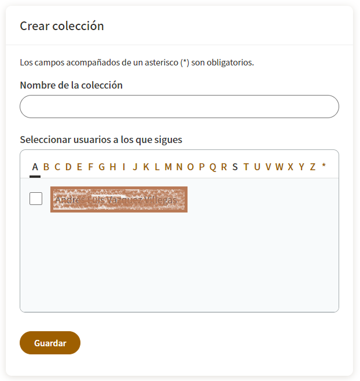Open the asterisk tab for other characters
Image resolution: width=360 pixels, height=381 pixels.
click(324, 167)
